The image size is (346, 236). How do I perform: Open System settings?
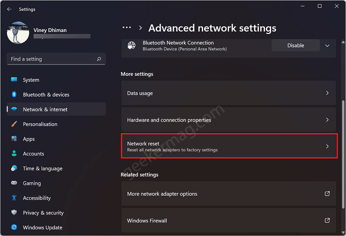click(56, 80)
